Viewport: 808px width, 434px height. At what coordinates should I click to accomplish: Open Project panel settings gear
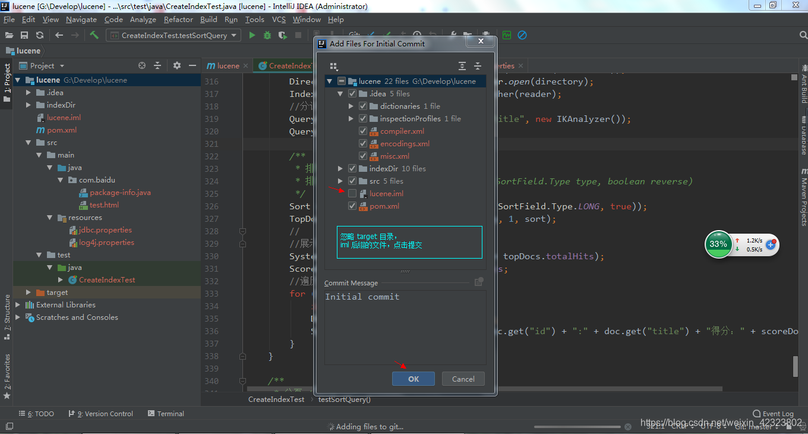pyautogui.click(x=176, y=65)
